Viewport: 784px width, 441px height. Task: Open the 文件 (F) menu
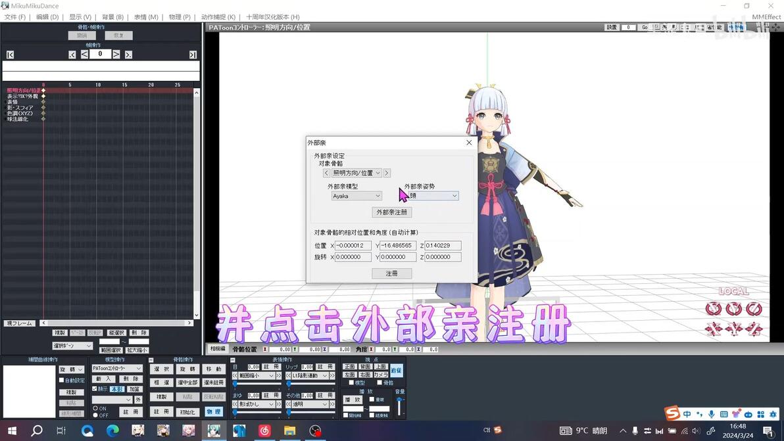[15, 17]
